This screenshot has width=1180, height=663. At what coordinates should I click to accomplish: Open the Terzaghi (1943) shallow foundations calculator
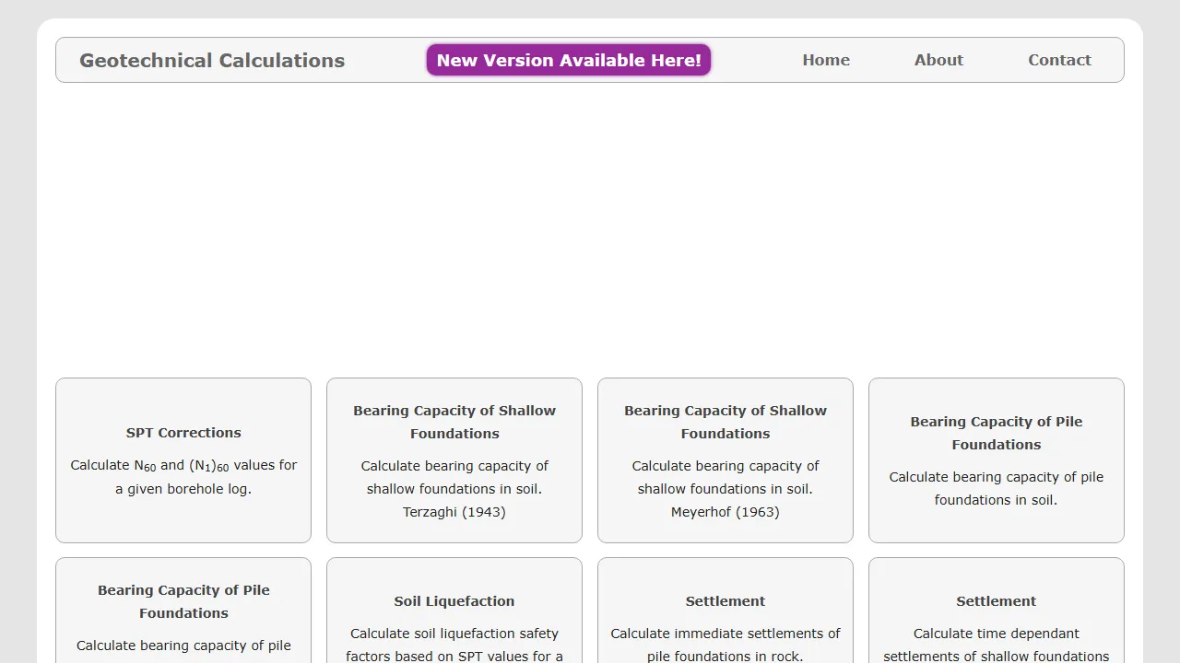[x=454, y=422]
